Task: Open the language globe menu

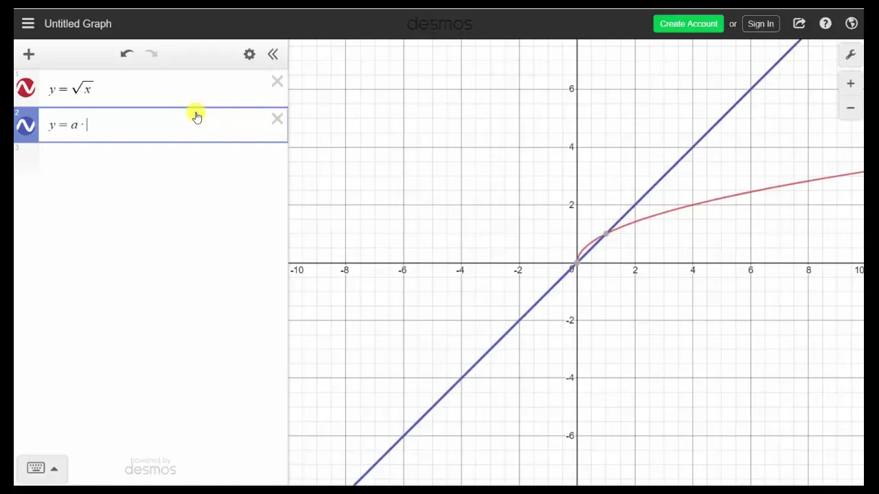Action: (852, 23)
